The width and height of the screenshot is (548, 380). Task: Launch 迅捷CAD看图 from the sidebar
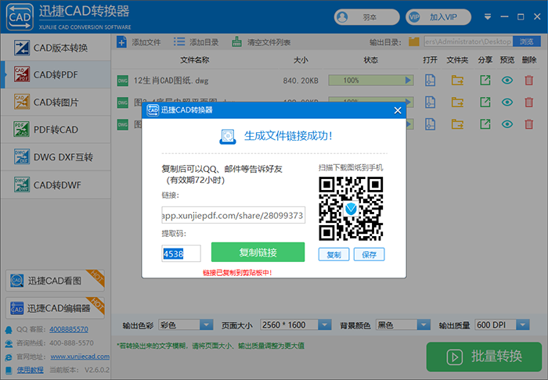[56, 281]
